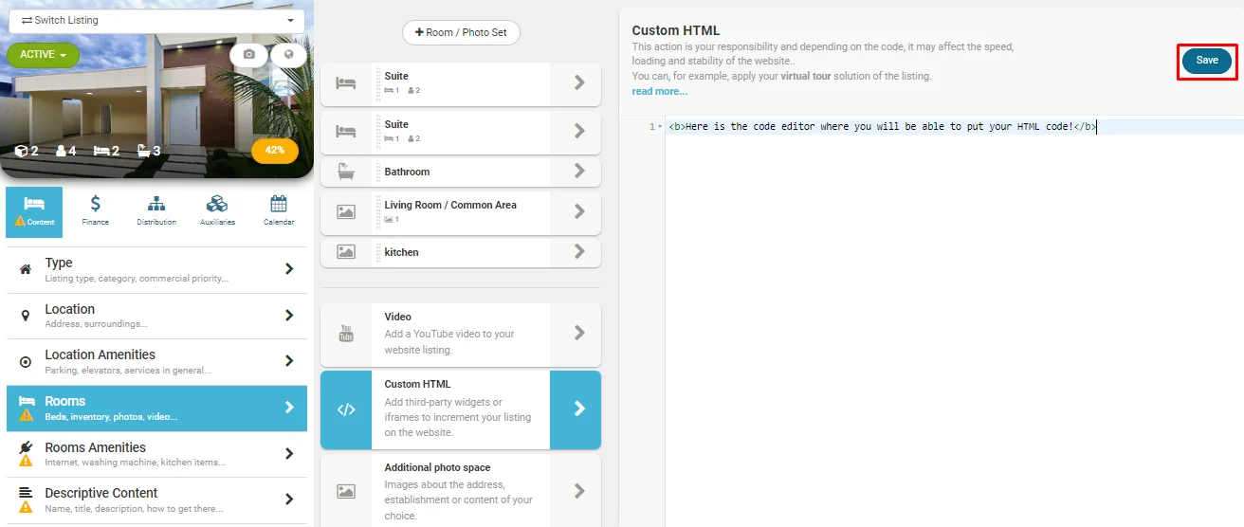
Task: Open the Switch Listing dropdown
Action: coord(156,20)
